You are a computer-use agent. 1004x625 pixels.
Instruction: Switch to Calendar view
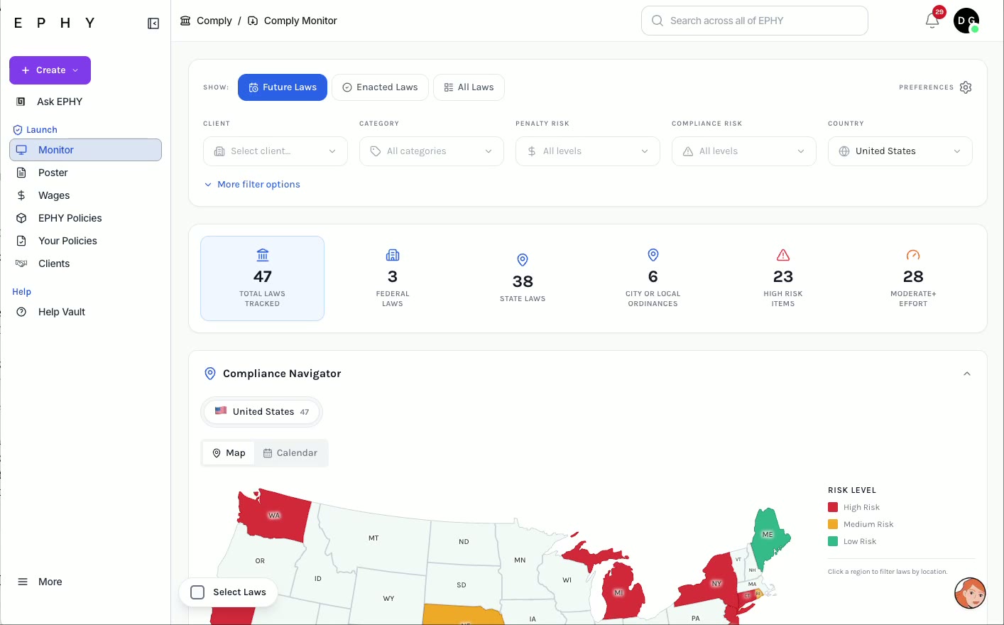pos(290,453)
